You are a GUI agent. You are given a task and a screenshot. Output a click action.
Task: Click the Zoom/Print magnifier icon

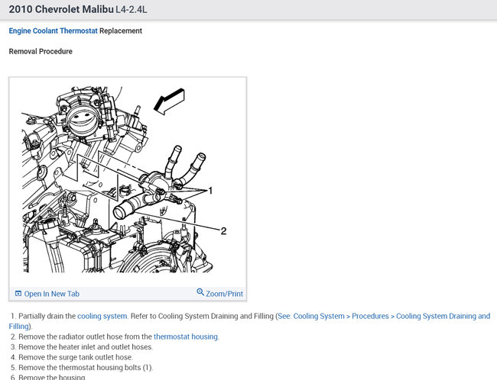click(200, 291)
